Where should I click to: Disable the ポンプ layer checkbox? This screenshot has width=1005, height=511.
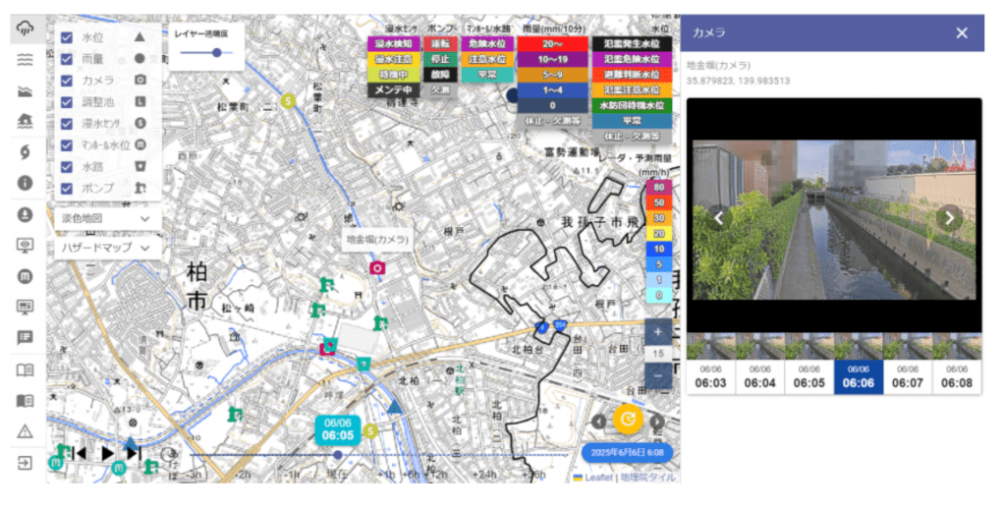click(x=67, y=188)
